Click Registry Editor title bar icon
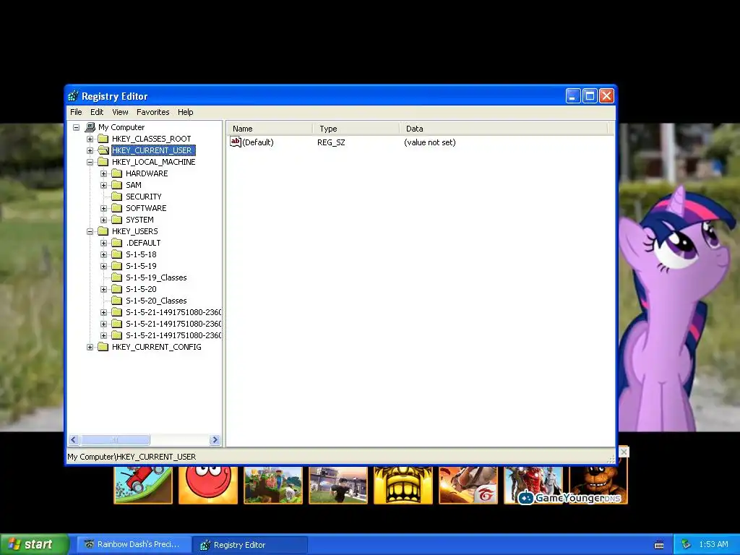Viewport: 740px width, 555px height. [x=73, y=96]
